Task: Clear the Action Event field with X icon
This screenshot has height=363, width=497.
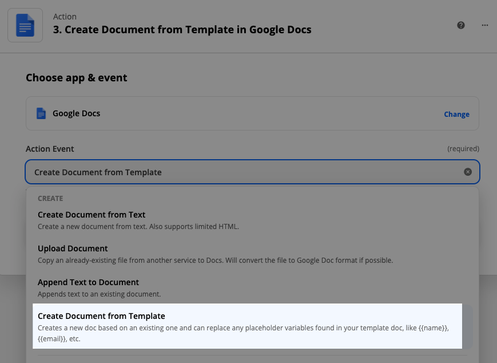Action: click(467, 172)
